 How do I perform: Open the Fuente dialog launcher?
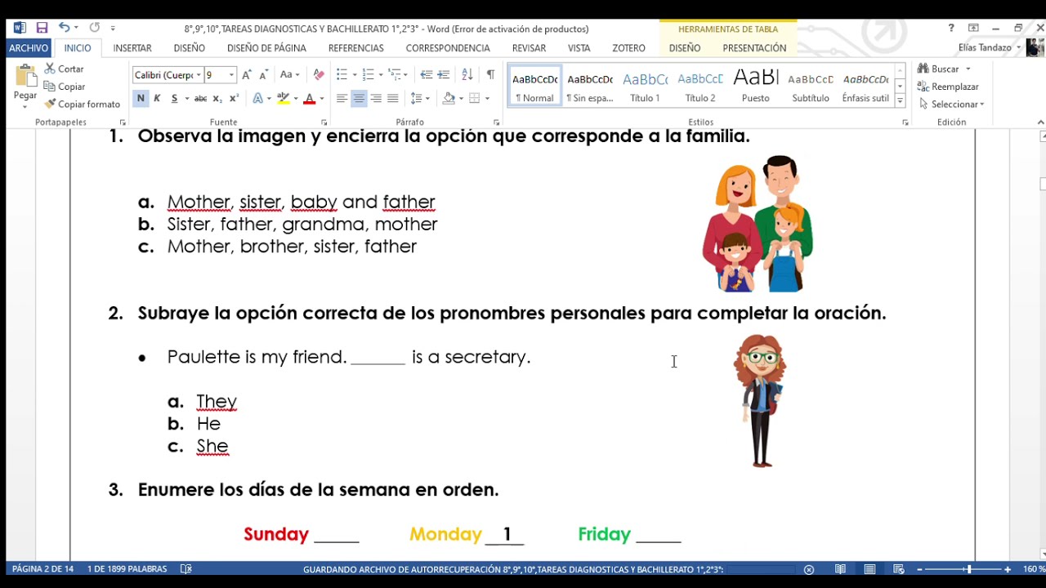click(324, 122)
